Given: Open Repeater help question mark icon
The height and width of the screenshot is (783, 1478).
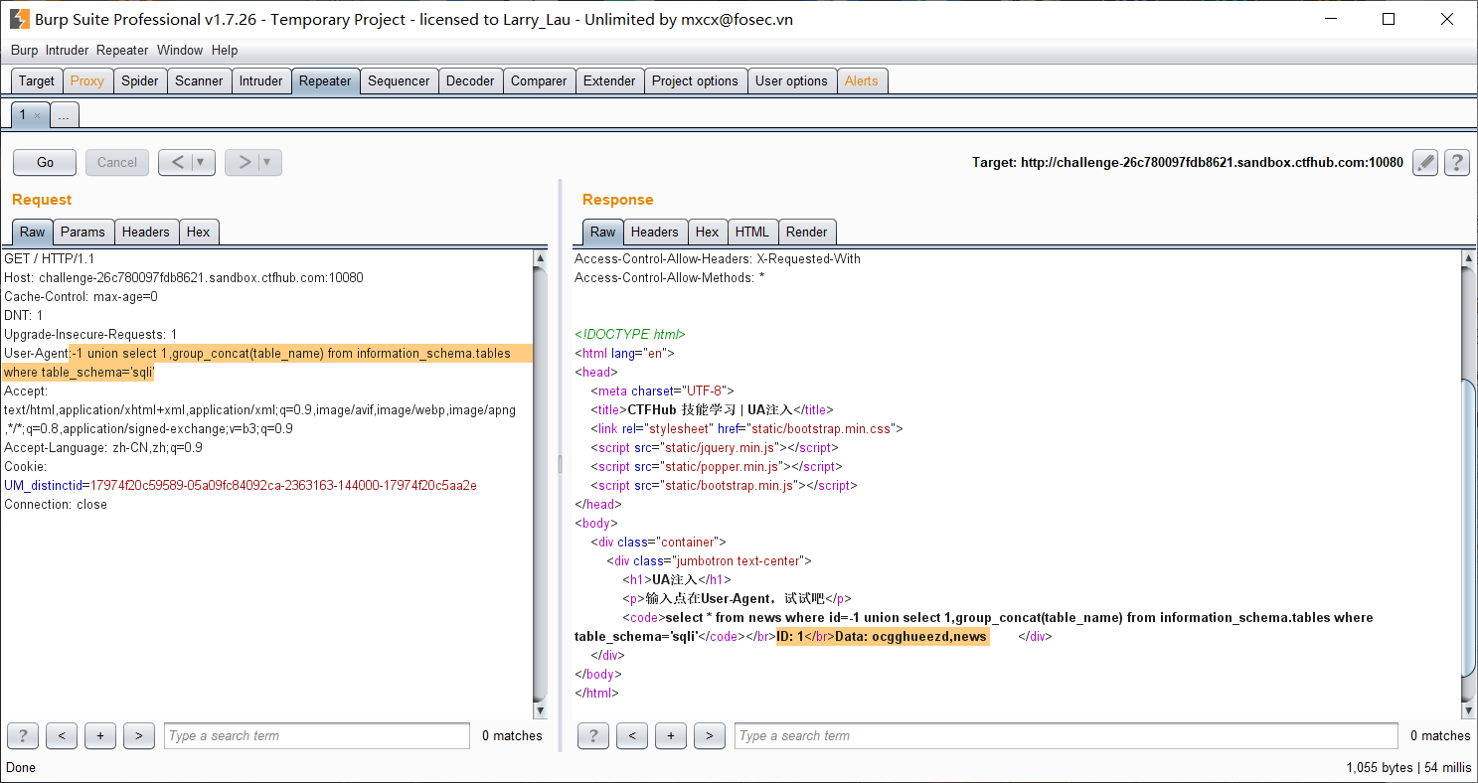Looking at the screenshot, I should point(1457,162).
